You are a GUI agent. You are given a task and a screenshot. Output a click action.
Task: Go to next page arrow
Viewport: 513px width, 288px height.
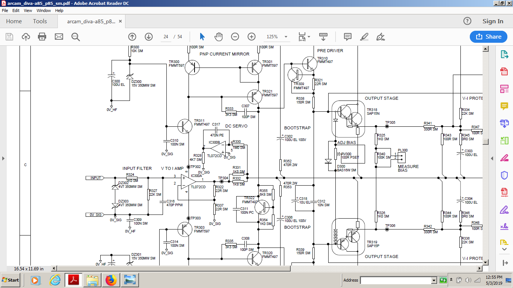148,37
